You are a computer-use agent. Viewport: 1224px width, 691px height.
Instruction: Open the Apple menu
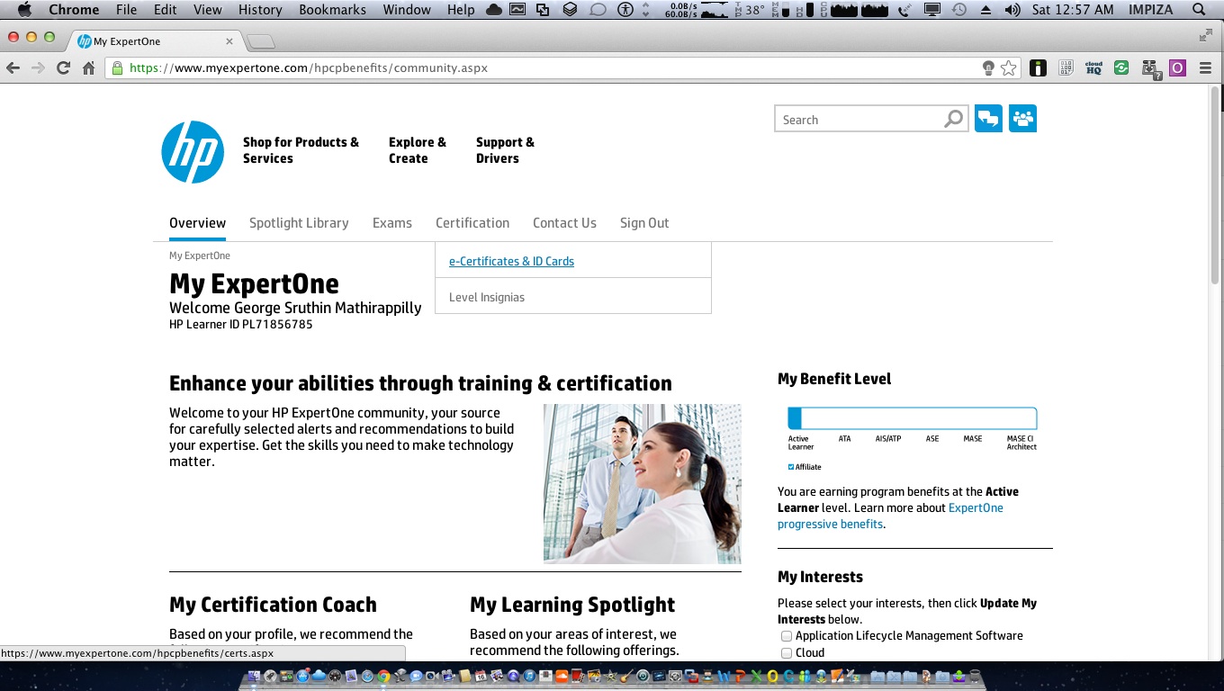click(x=24, y=10)
